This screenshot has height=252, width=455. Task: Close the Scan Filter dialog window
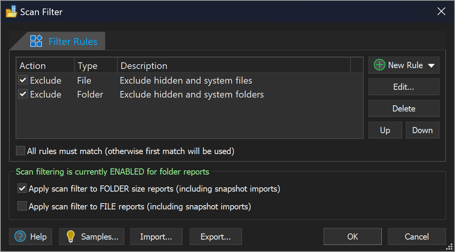[x=441, y=11]
